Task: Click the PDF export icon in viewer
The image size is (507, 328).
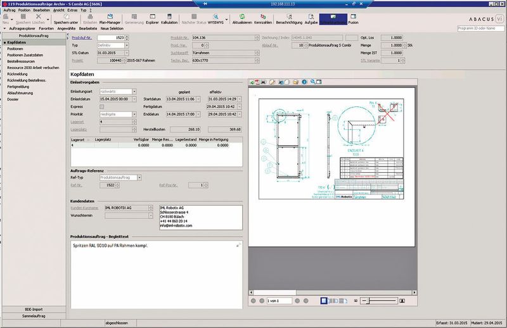Action: pyautogui.click(x=258, y=82)
